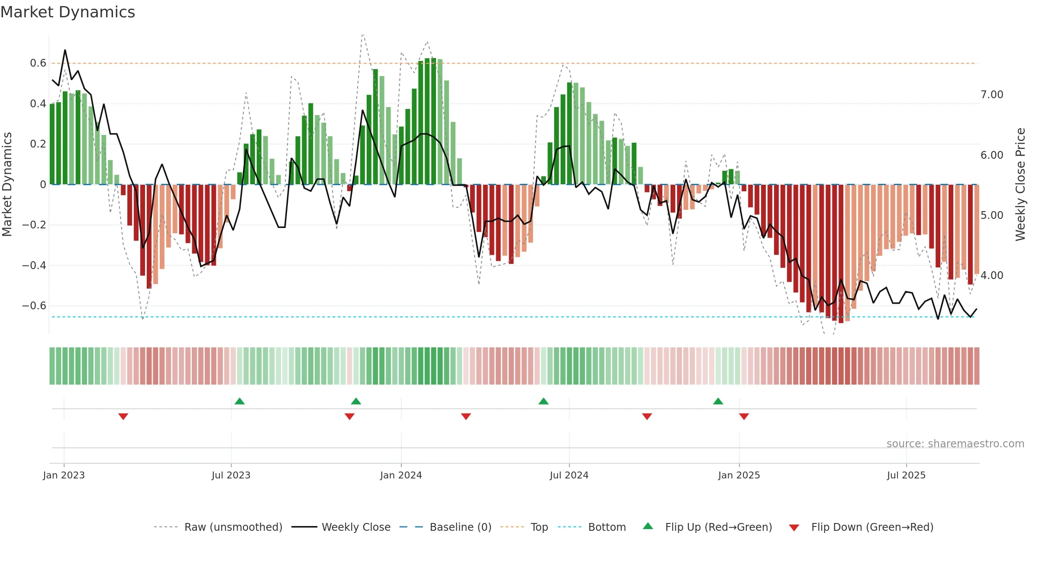The image size is (1039, 584).
Task: Click the Jan 2023 x-axis label
Action: (x=64, y=475)
